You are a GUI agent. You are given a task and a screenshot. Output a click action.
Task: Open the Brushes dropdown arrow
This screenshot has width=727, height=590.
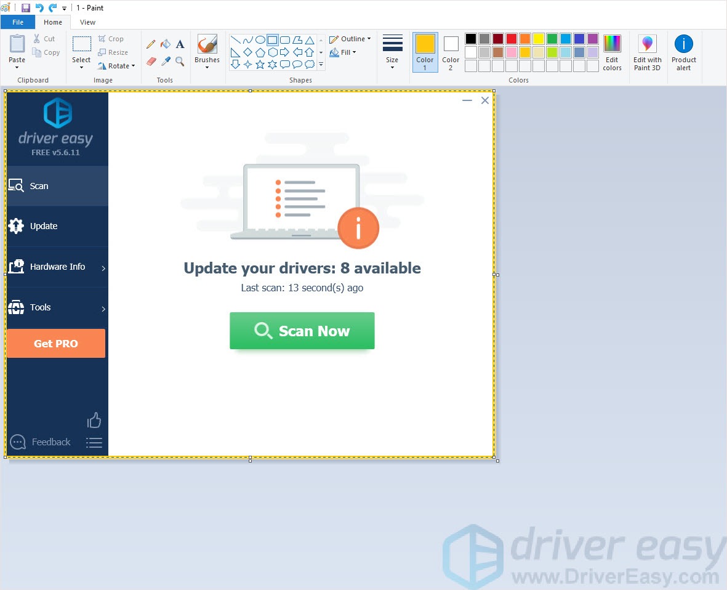point(207,68)
